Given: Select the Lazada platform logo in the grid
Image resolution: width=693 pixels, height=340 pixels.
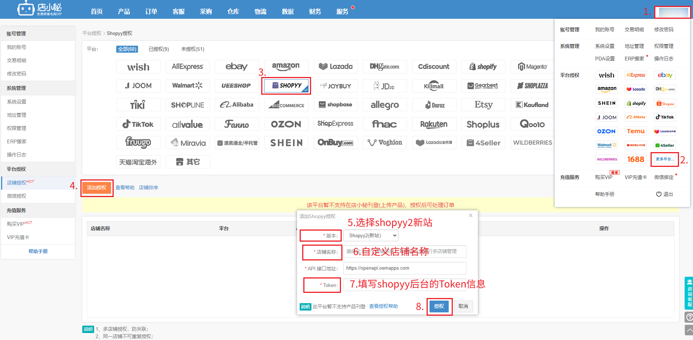Looking at the screenshot, I should point(336,67).
